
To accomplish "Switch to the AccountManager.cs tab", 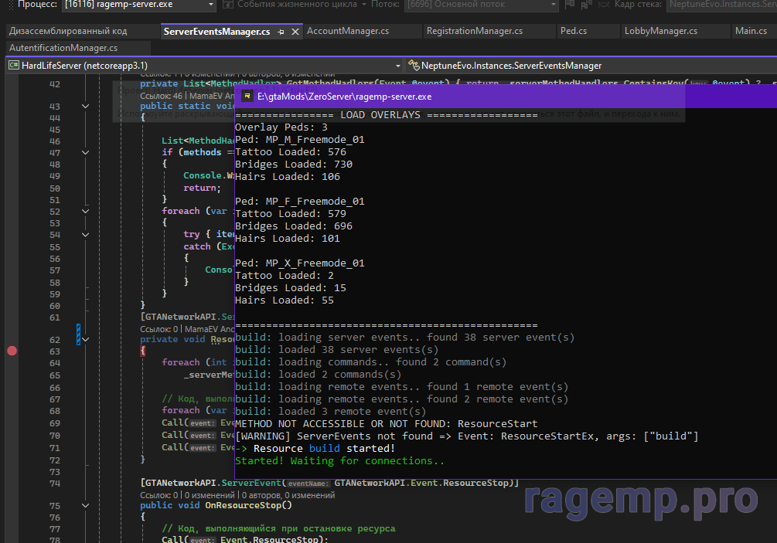I will click(x=347, y=32).
